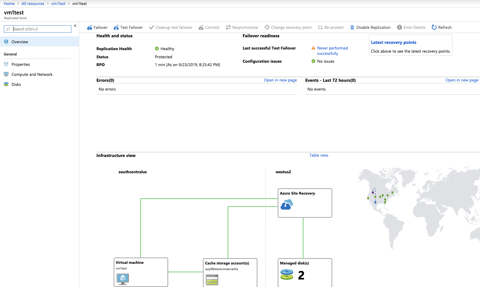Click the No events text
This screenshot has width=480, height=287.
point(317,89)
